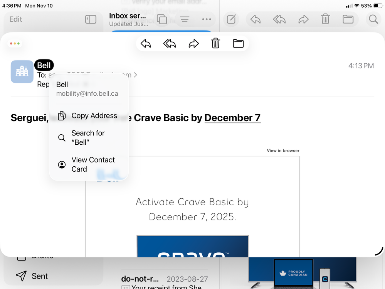Image resolution: width=385 pixels, height=289 pixels.
Task: Expand recipient details chevron beside To address
Action: tap(135, 75)
